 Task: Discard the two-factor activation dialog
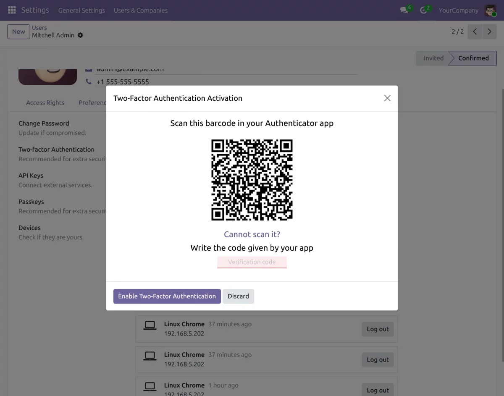click(238, 296)
